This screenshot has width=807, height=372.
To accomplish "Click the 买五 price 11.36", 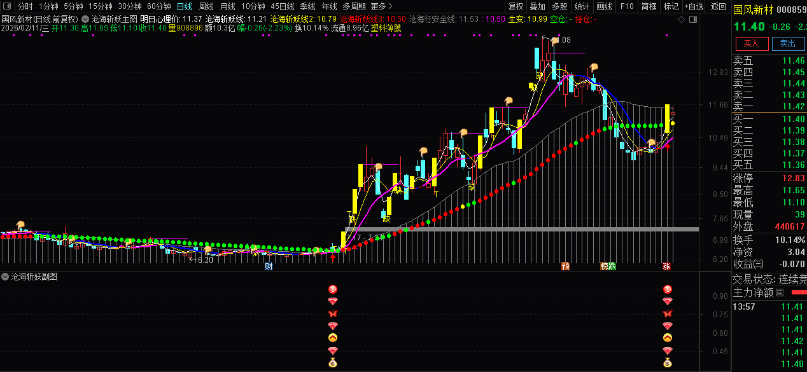I will (794, 165).
